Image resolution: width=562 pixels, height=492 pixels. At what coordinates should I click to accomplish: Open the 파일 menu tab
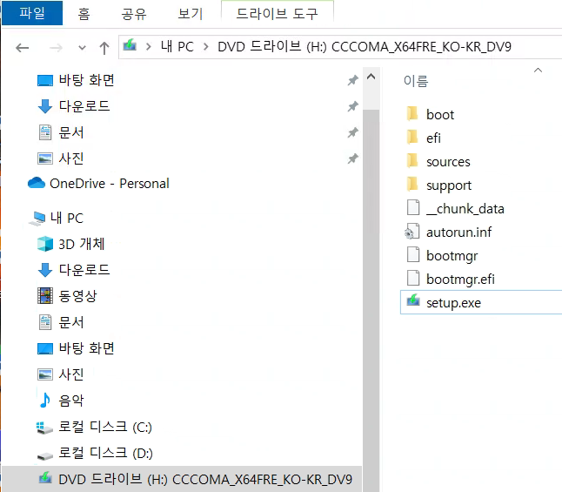point(32,13)
